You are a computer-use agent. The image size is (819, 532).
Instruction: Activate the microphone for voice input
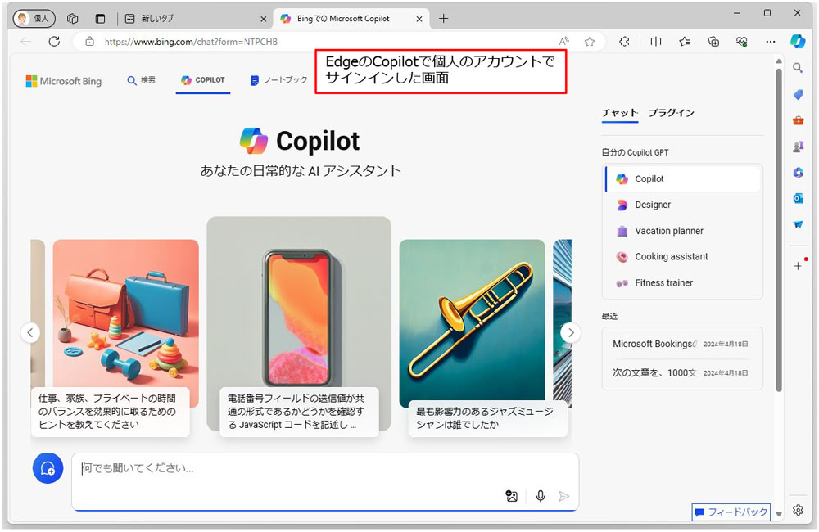540,496
